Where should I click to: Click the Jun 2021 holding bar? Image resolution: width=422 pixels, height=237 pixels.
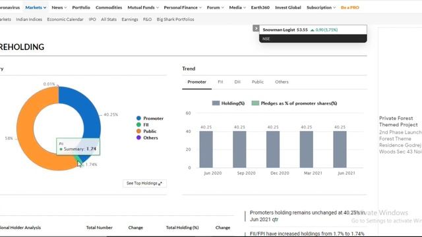(x=340, y=149)
